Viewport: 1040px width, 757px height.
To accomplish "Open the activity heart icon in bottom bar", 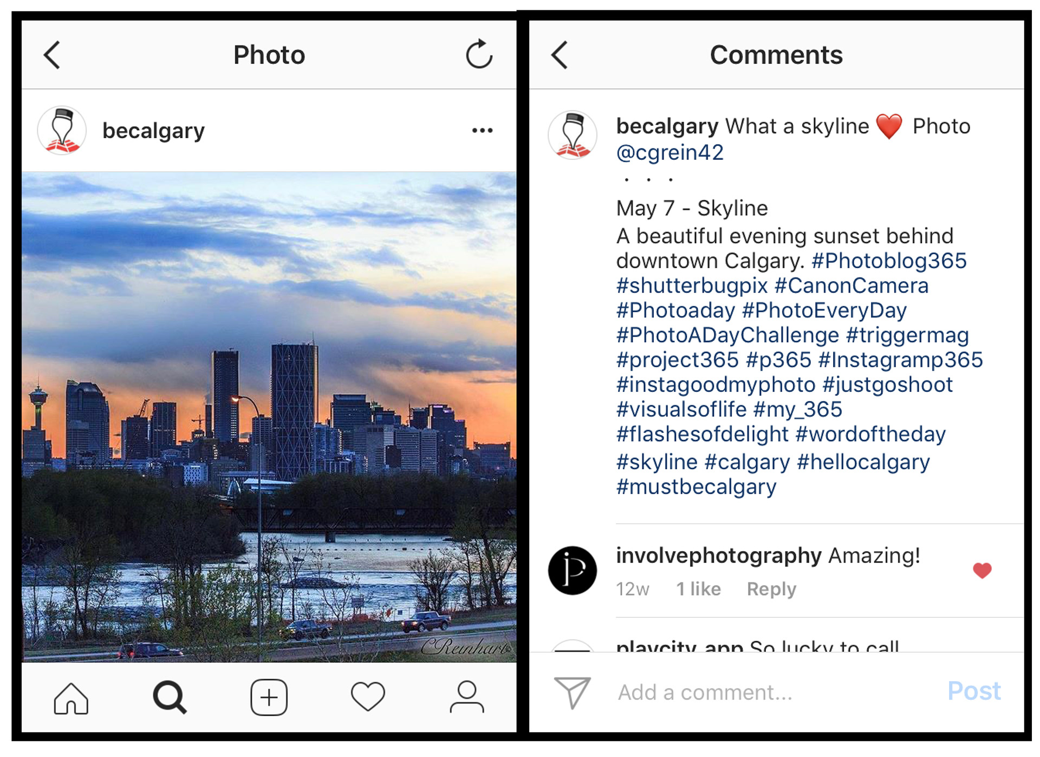I will point(368,697).
